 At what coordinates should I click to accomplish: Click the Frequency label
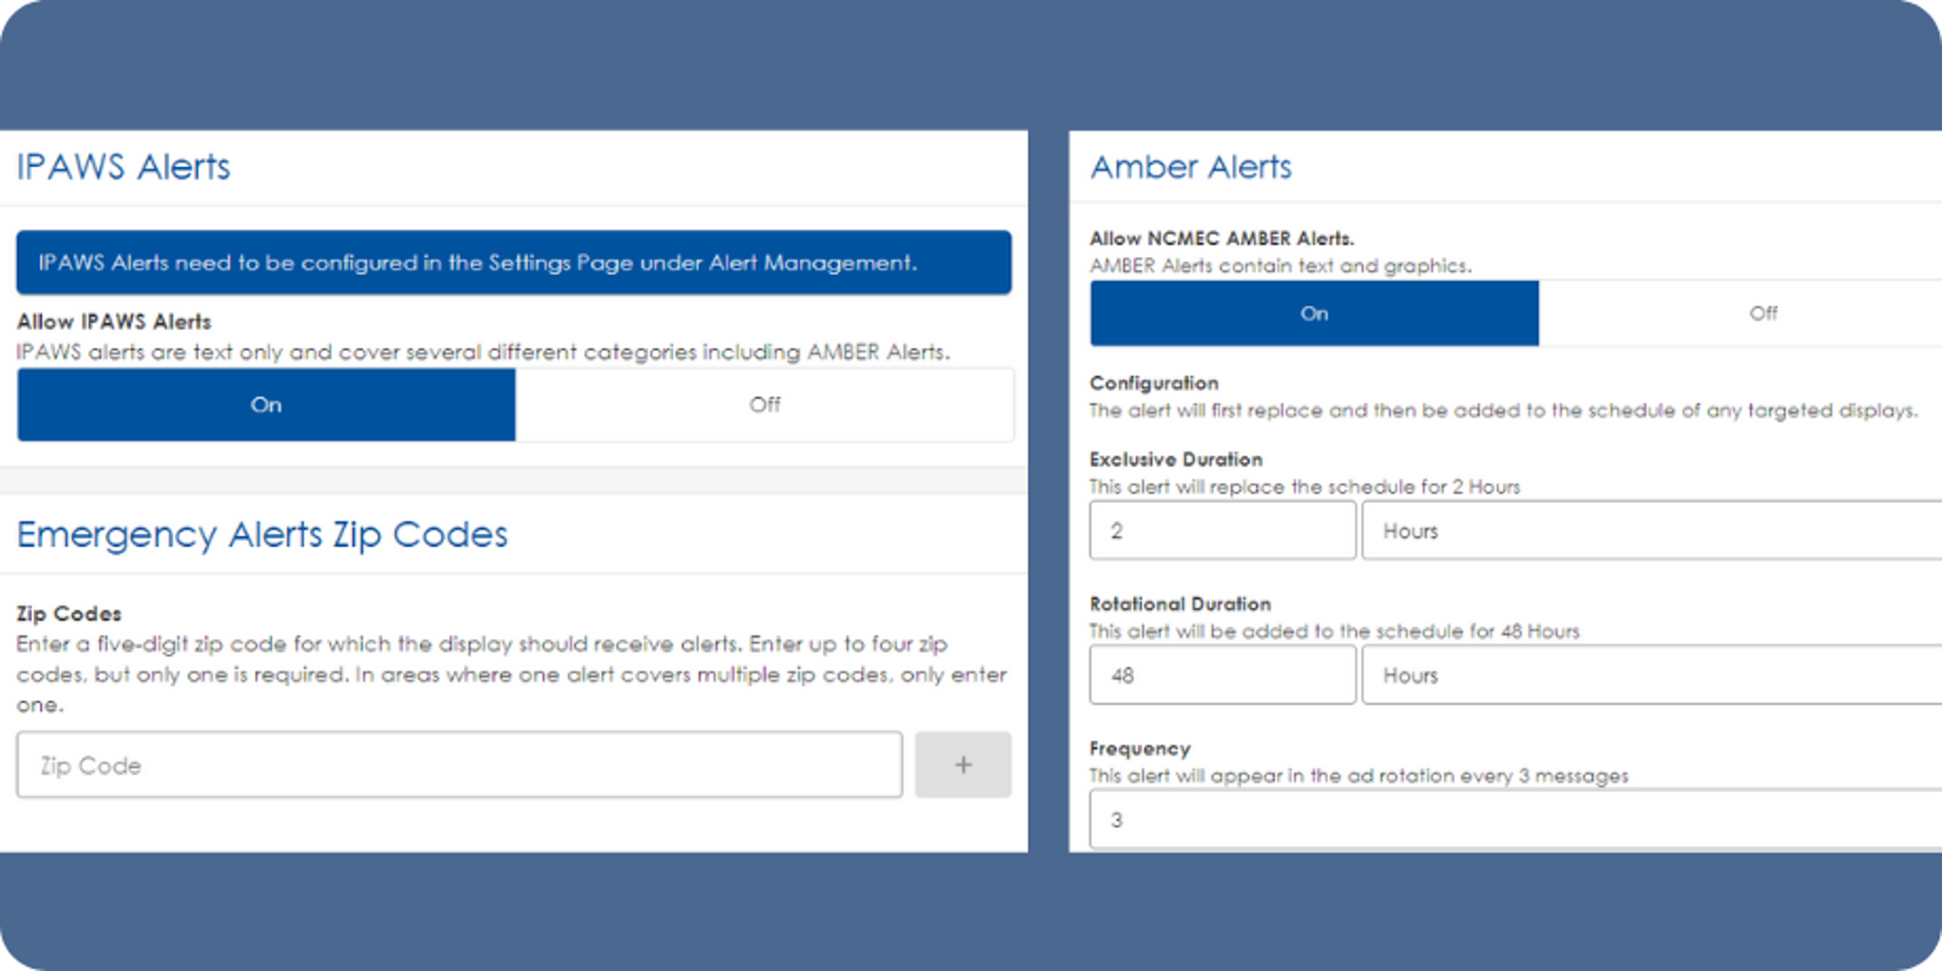(1140, 748)
